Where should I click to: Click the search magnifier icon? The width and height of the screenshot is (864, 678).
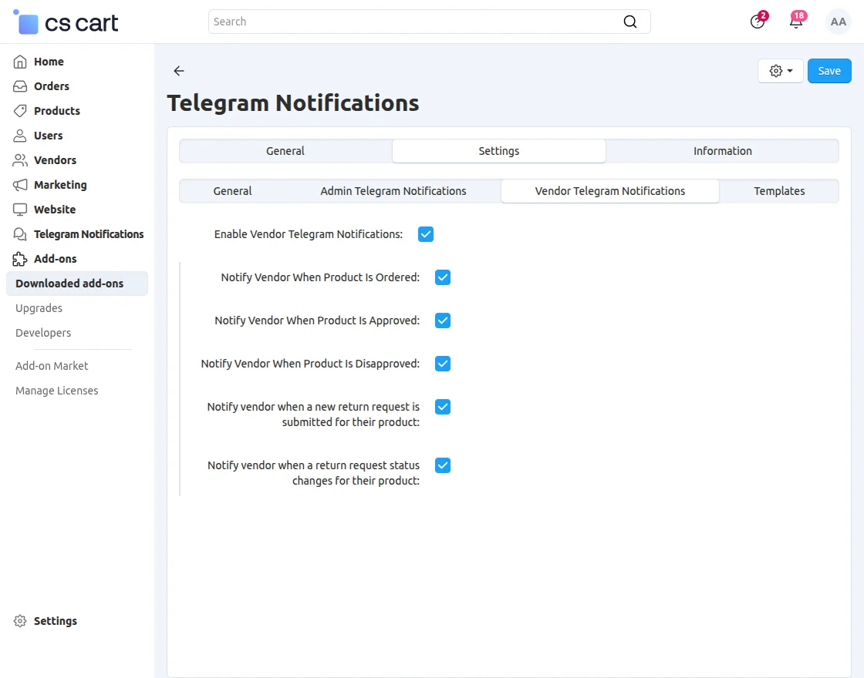coord(629,22)
